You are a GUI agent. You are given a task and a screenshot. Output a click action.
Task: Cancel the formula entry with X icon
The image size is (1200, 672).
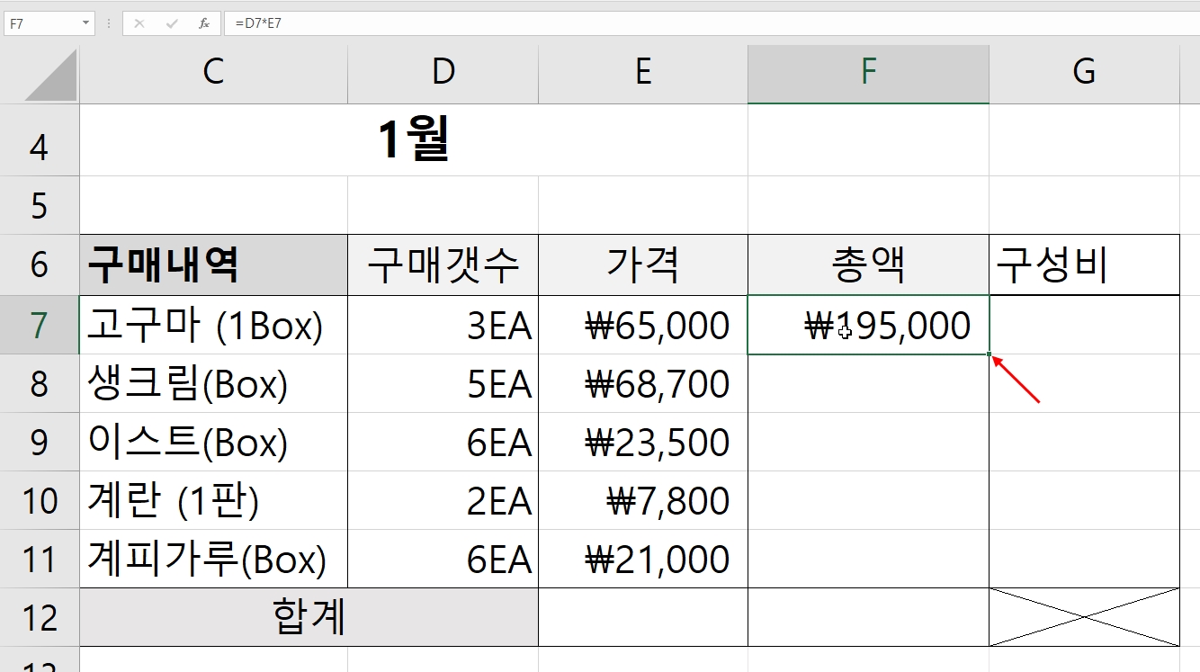click(139, 23)
